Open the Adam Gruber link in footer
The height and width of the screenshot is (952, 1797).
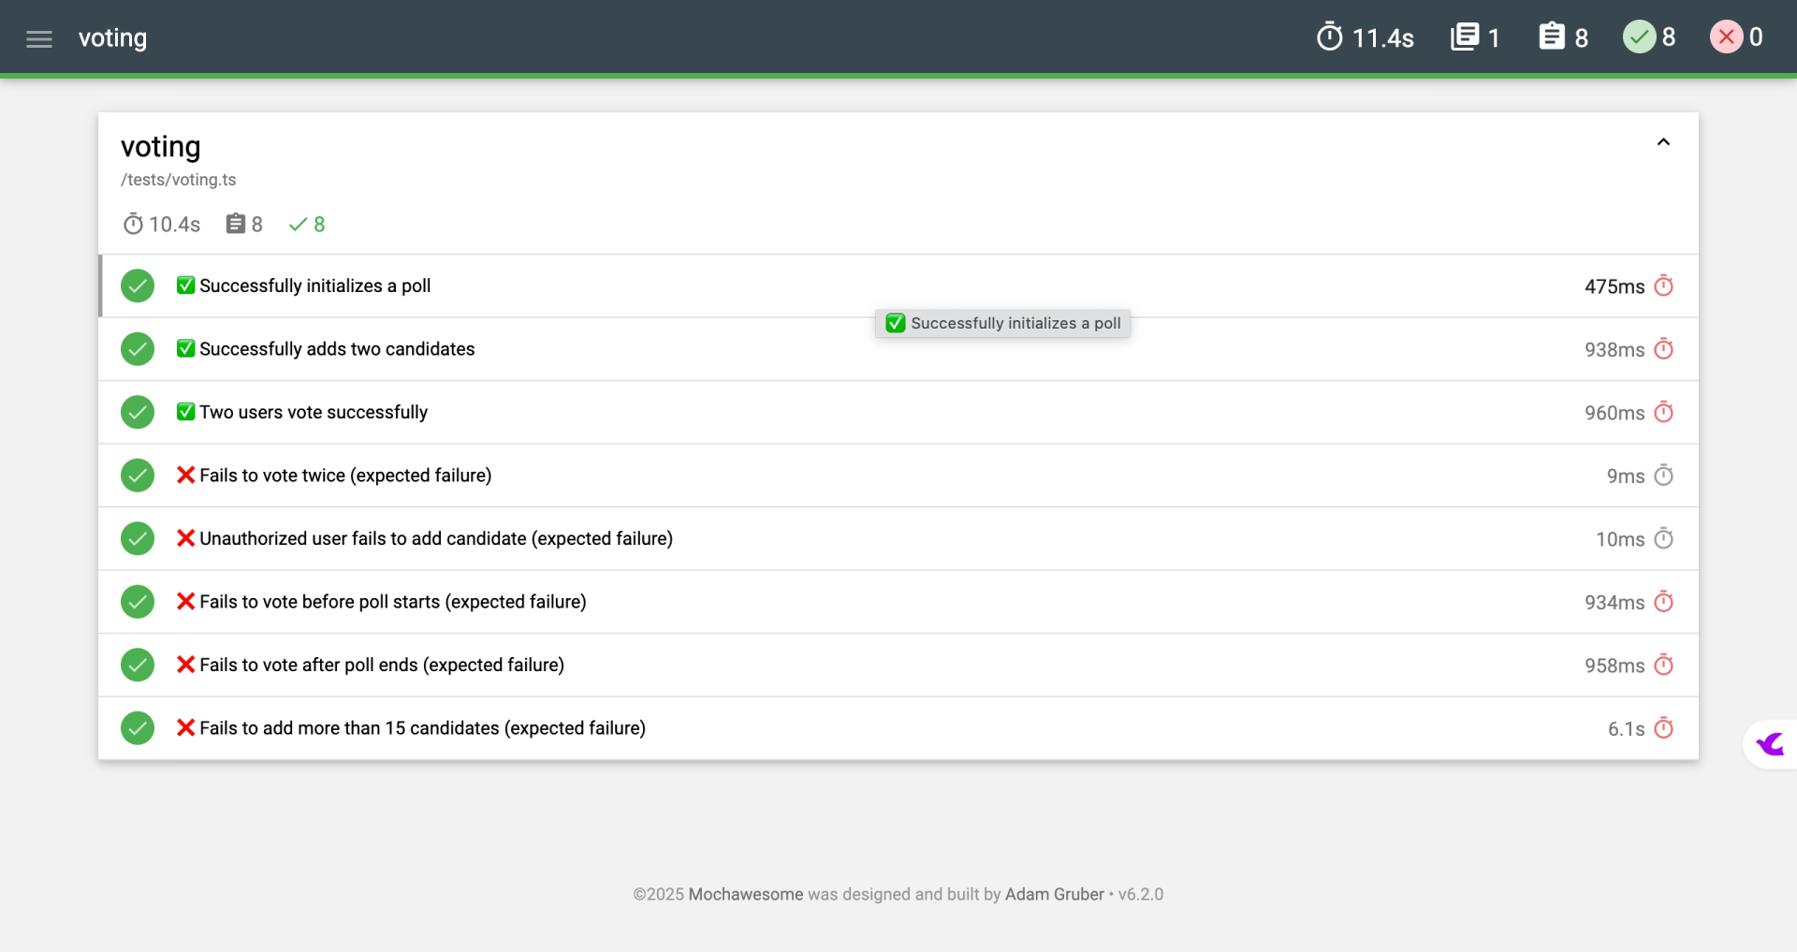click(x=1055, y=894)
